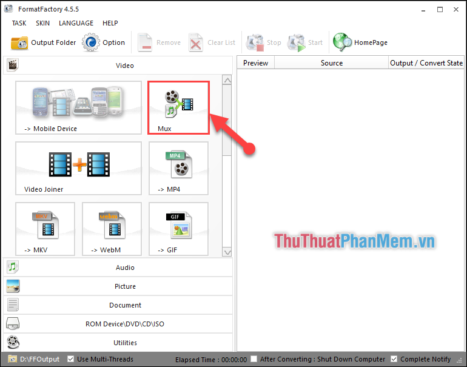Open the LANGUAGE menu
The width and height of the screenshot is (467, 367).
pyautogui.click(x=76, y=23)
